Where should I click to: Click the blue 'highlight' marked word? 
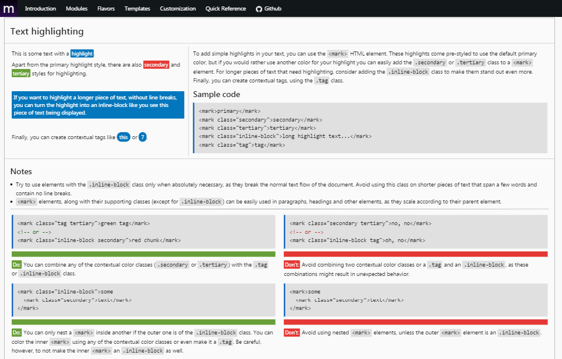82,54
